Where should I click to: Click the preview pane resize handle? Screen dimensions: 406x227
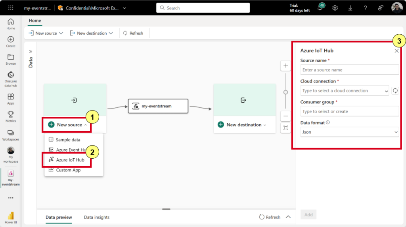point(166,209)
